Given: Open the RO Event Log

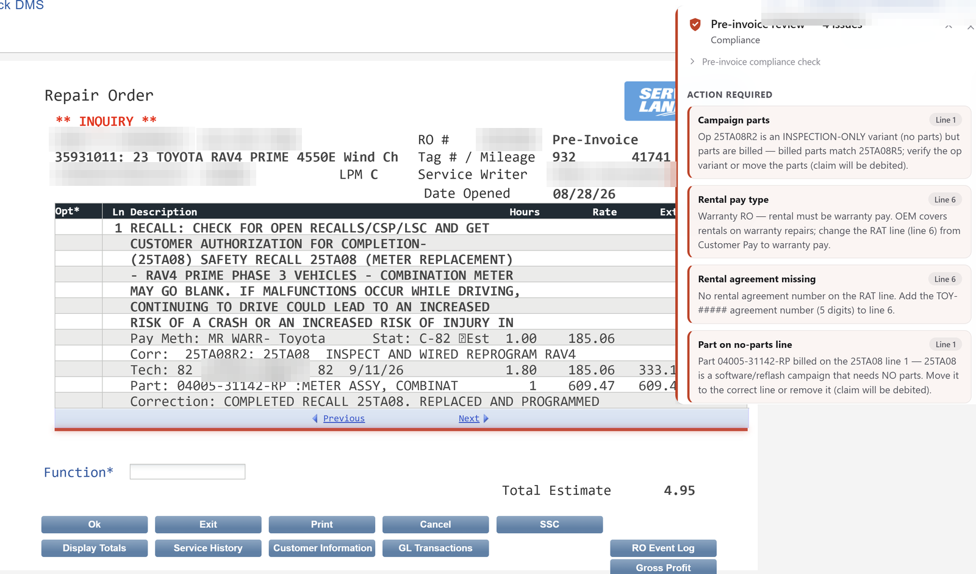Looking at the screenshot, I should pyautogui.click(x=663, y=548).
